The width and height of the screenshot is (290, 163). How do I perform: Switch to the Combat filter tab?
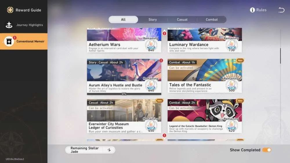[x=212, y=20]
